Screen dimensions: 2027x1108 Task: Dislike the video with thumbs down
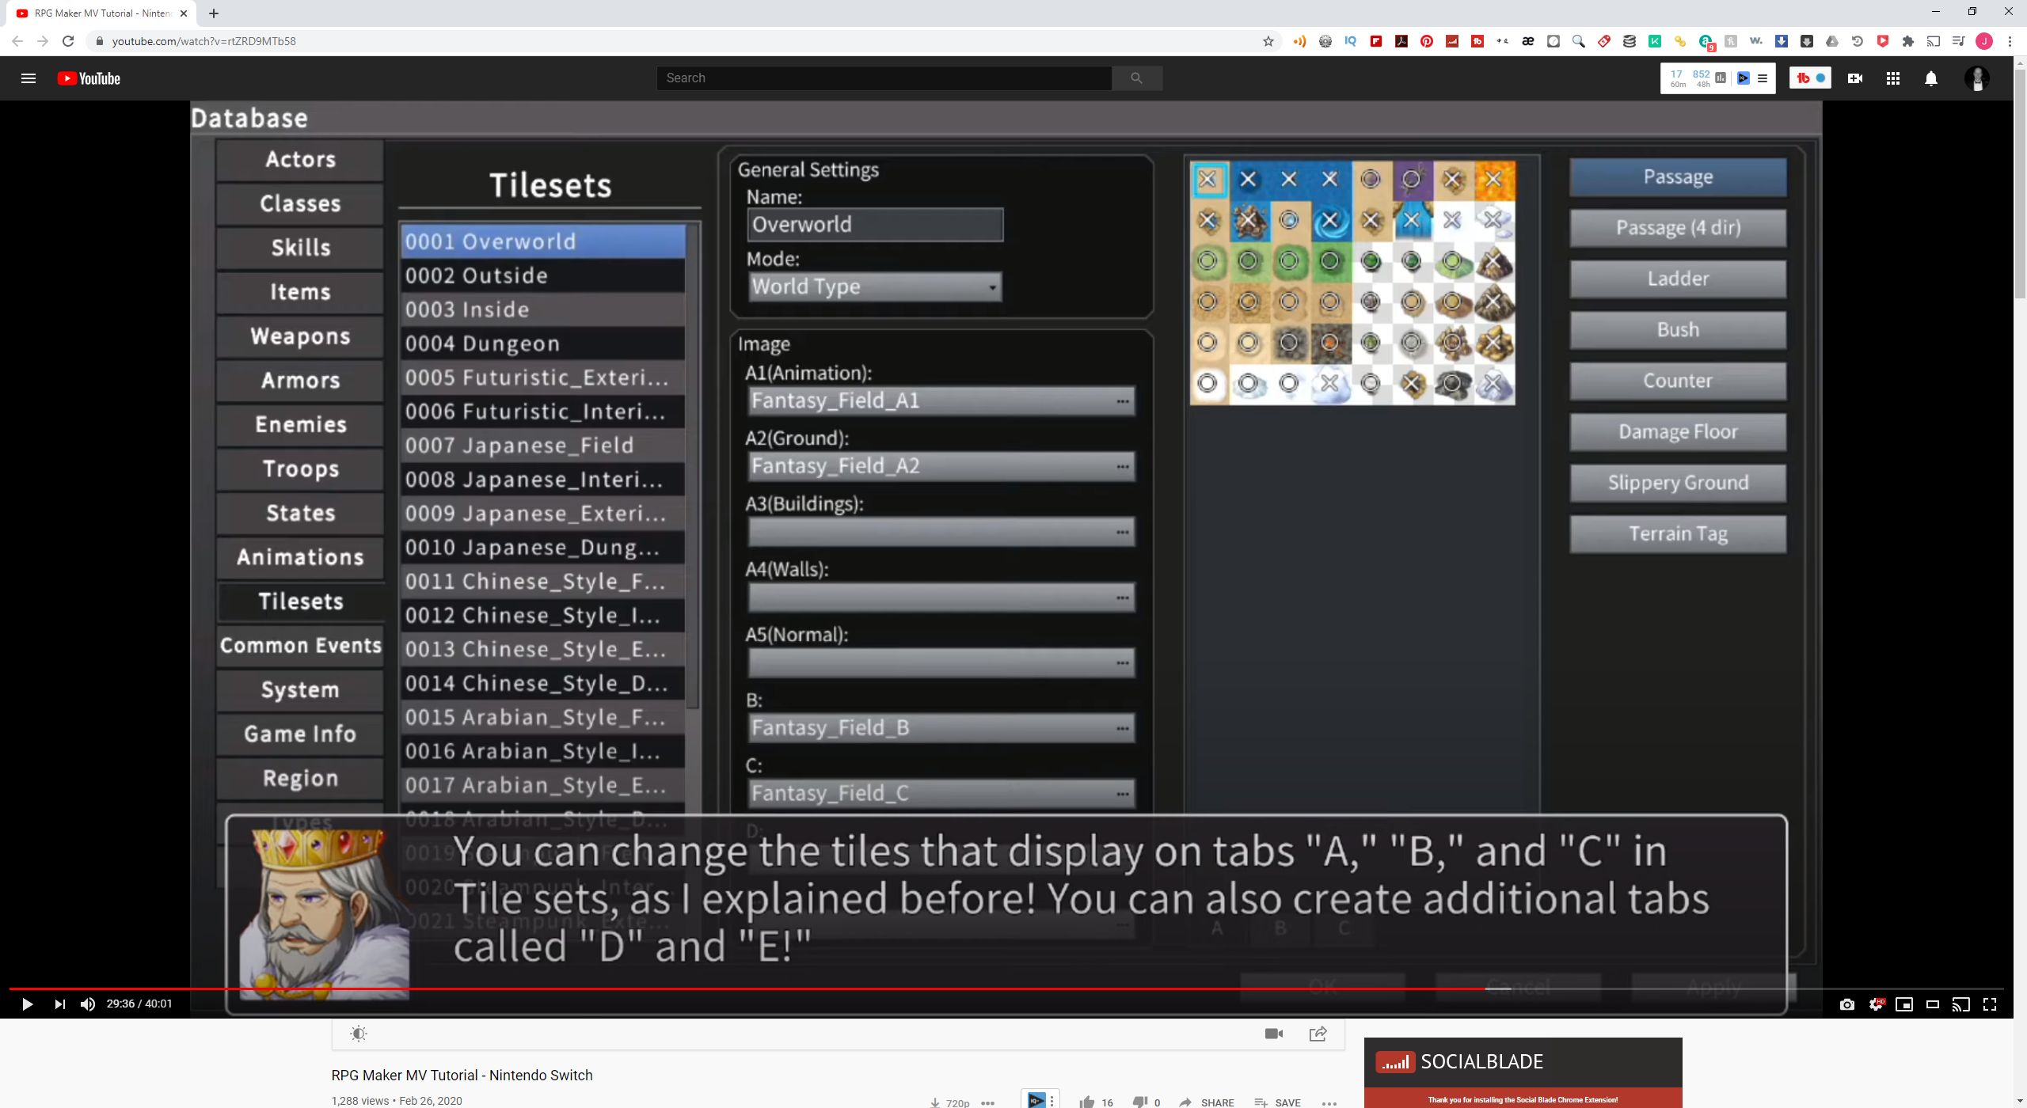click(1140, 1102)
